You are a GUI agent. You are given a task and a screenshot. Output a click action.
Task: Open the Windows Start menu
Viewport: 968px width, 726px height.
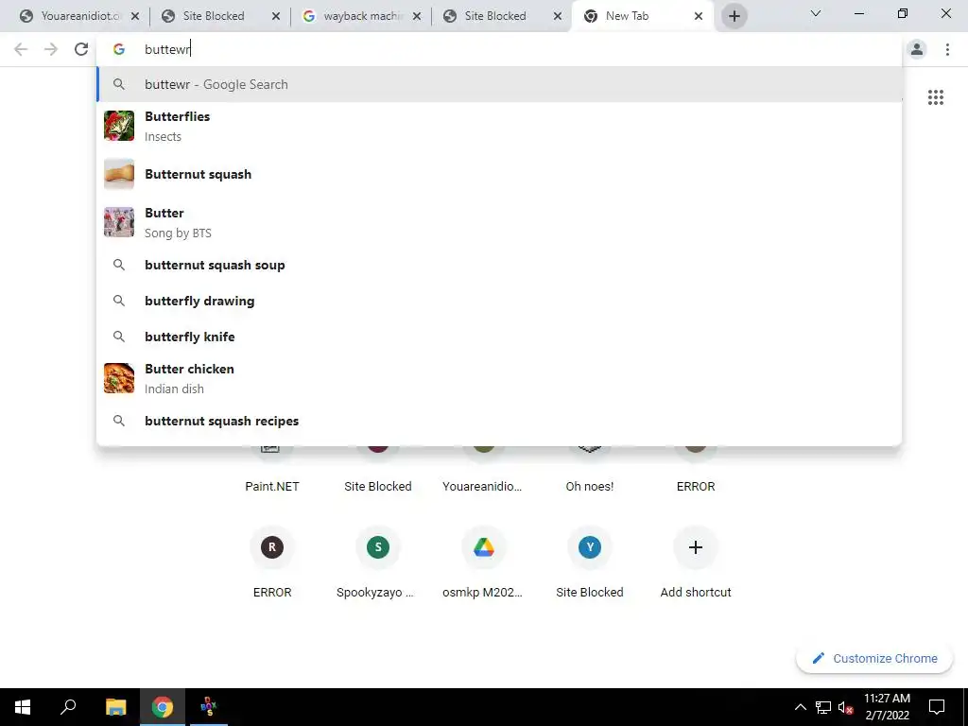point(23,707)
